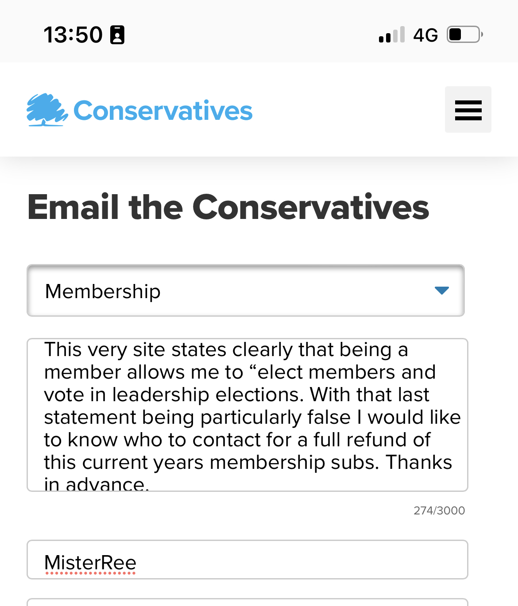Tap the misspelled name MisterRee

[90, 563]
